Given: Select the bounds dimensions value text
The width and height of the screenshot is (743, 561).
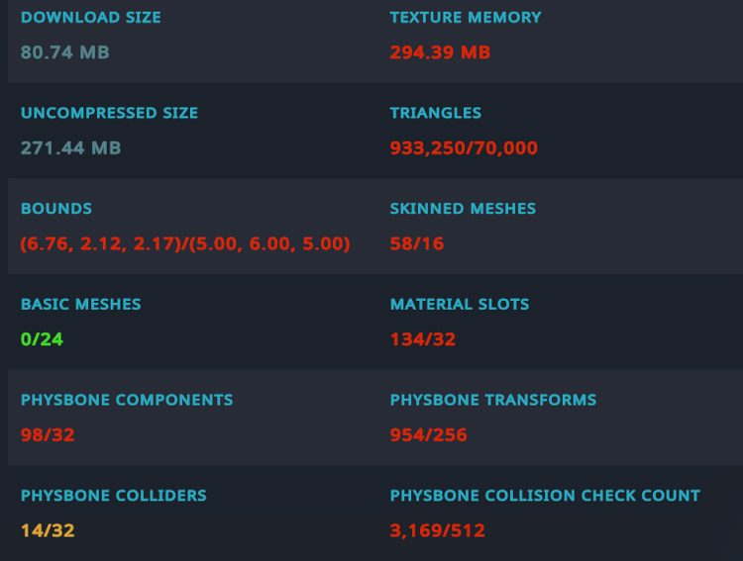Looking at the screenshot, I should tap(185, 243).
